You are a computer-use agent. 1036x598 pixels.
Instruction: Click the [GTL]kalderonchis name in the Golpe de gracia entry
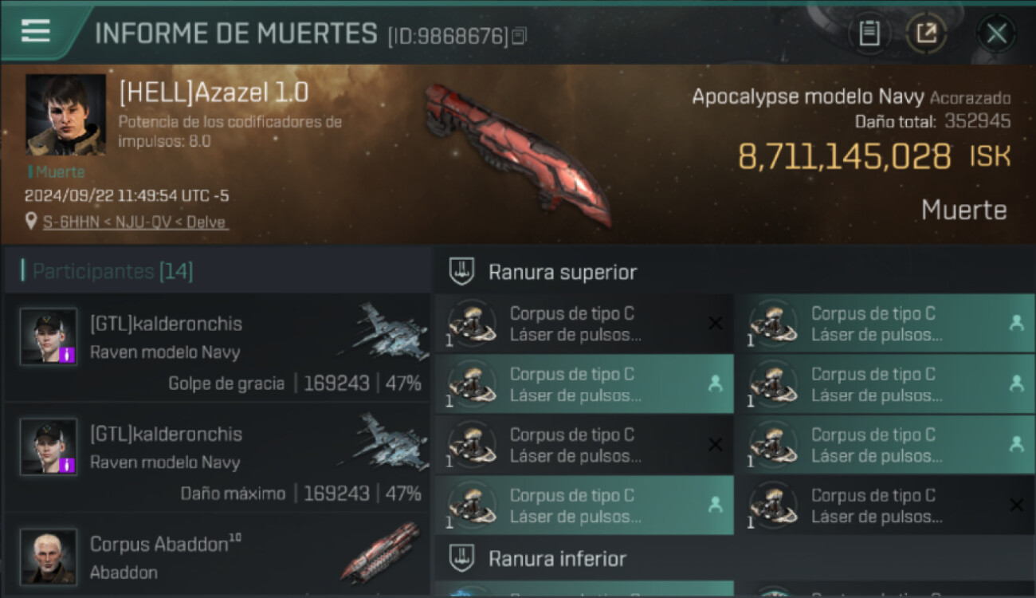click(x=167, y=324)
